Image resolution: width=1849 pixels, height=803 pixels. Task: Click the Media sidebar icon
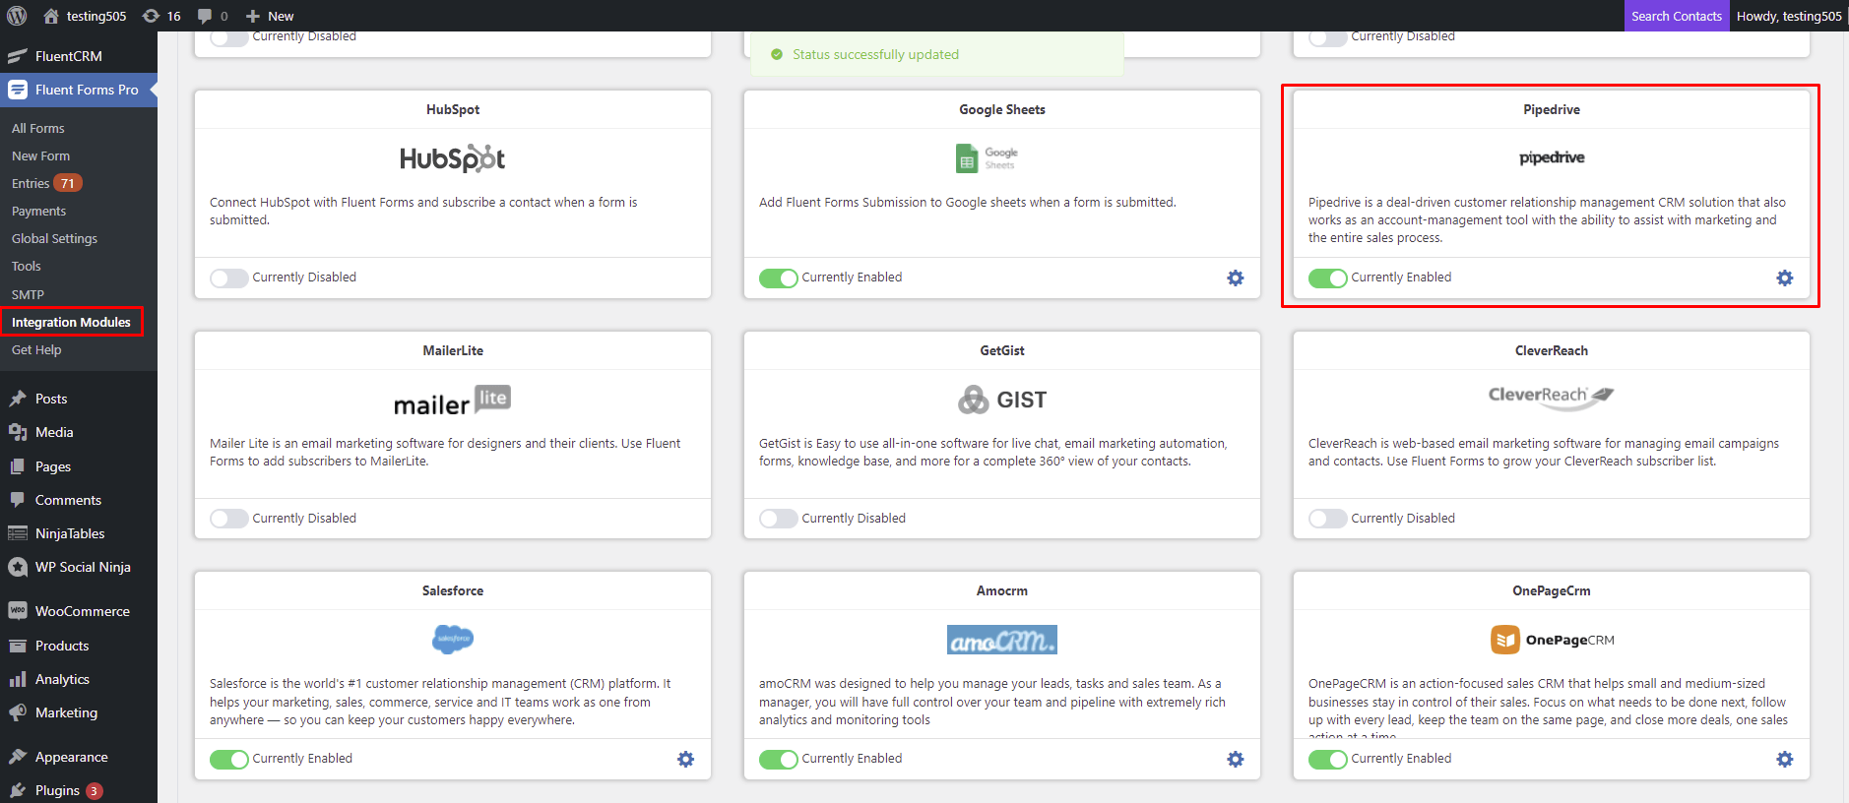tap(17, 432)
